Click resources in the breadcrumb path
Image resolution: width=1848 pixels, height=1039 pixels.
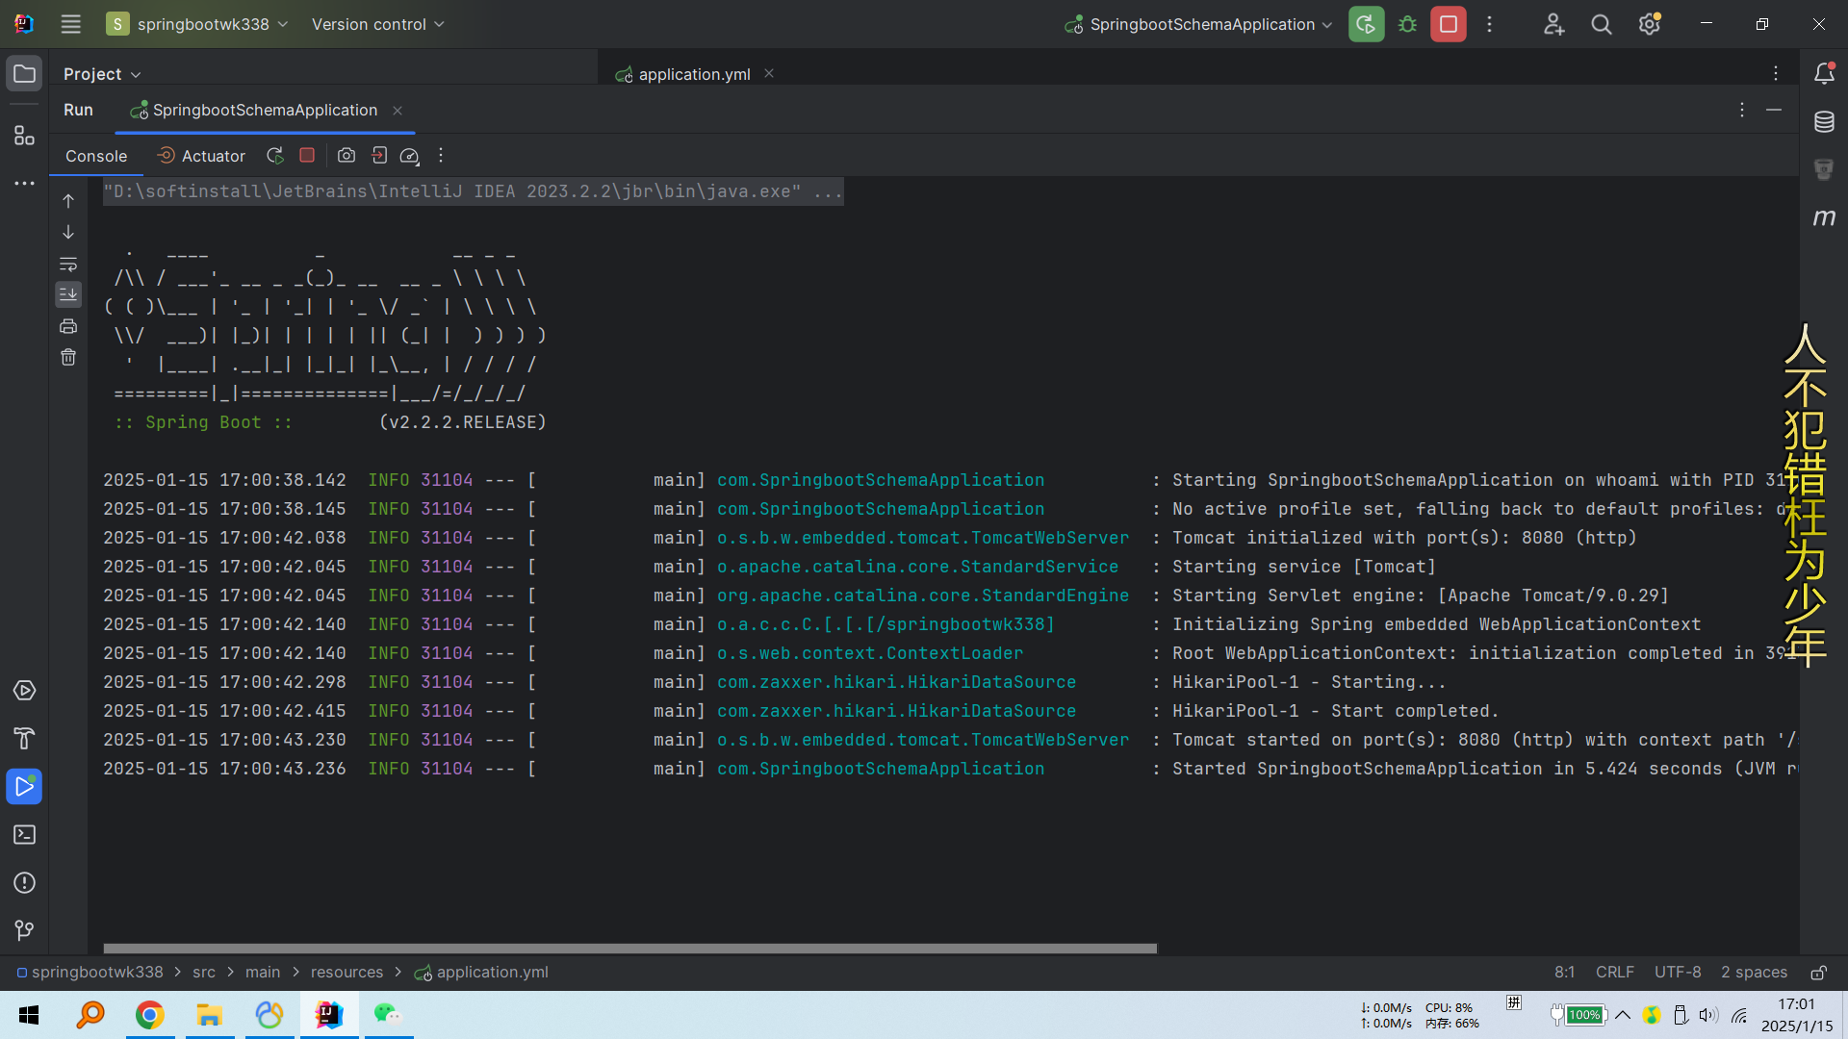point(346,973)
